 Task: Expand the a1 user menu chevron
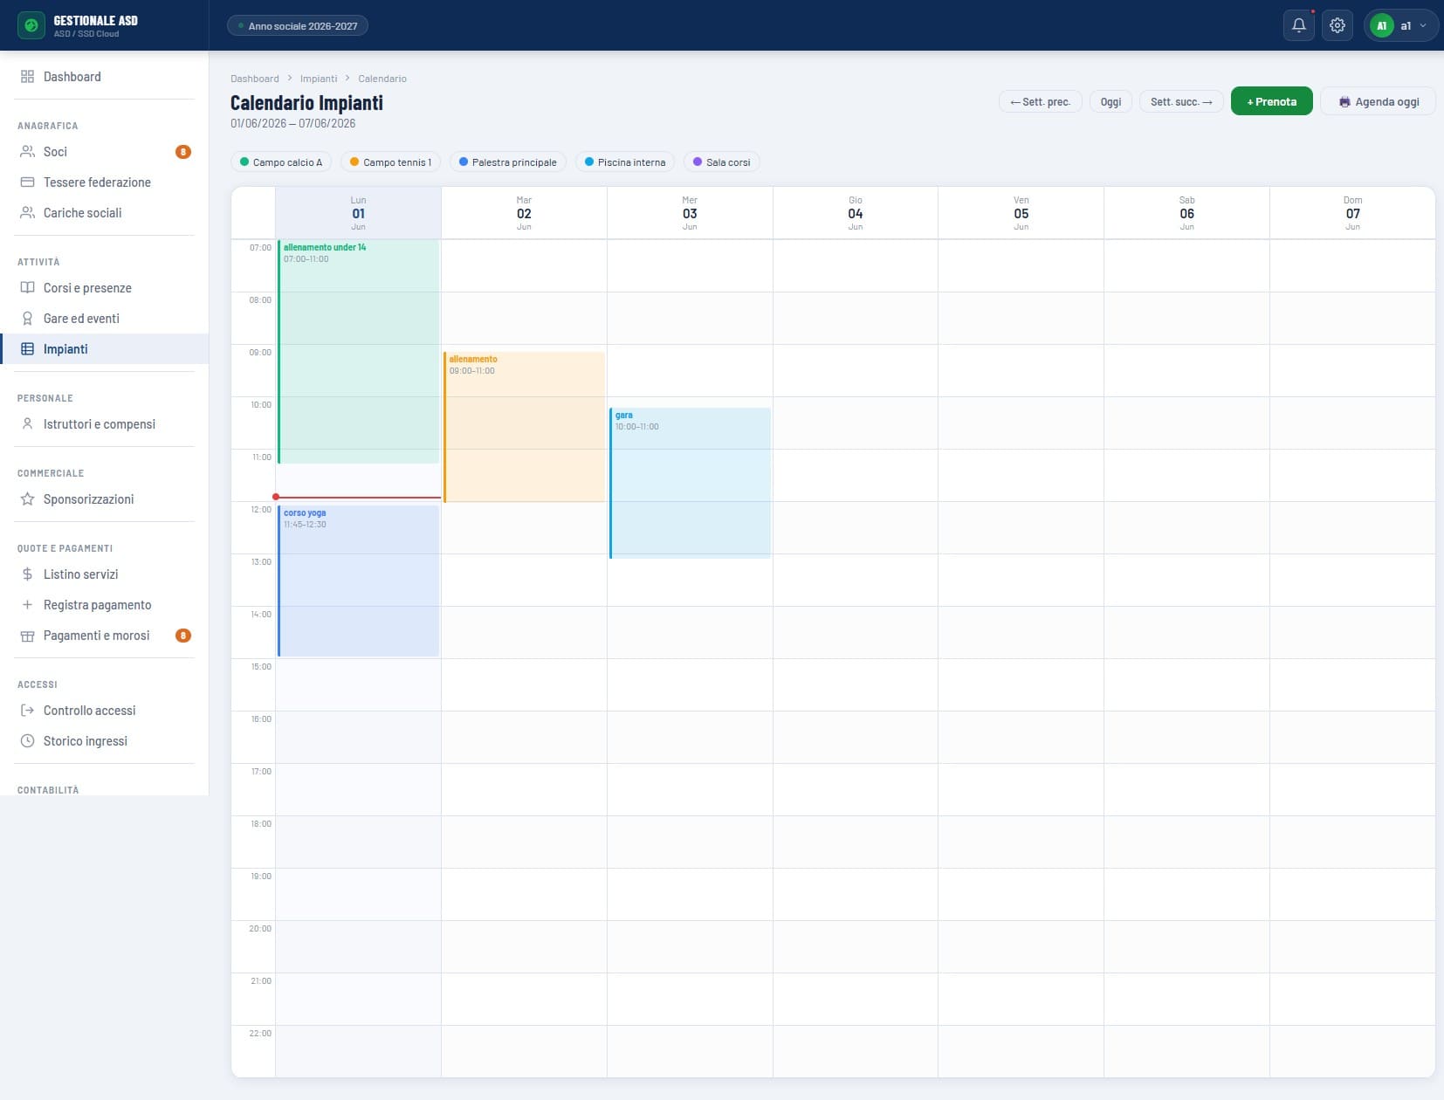tap(1423, 25)
